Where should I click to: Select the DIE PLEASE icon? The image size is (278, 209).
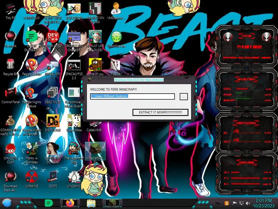click(53, 123)
